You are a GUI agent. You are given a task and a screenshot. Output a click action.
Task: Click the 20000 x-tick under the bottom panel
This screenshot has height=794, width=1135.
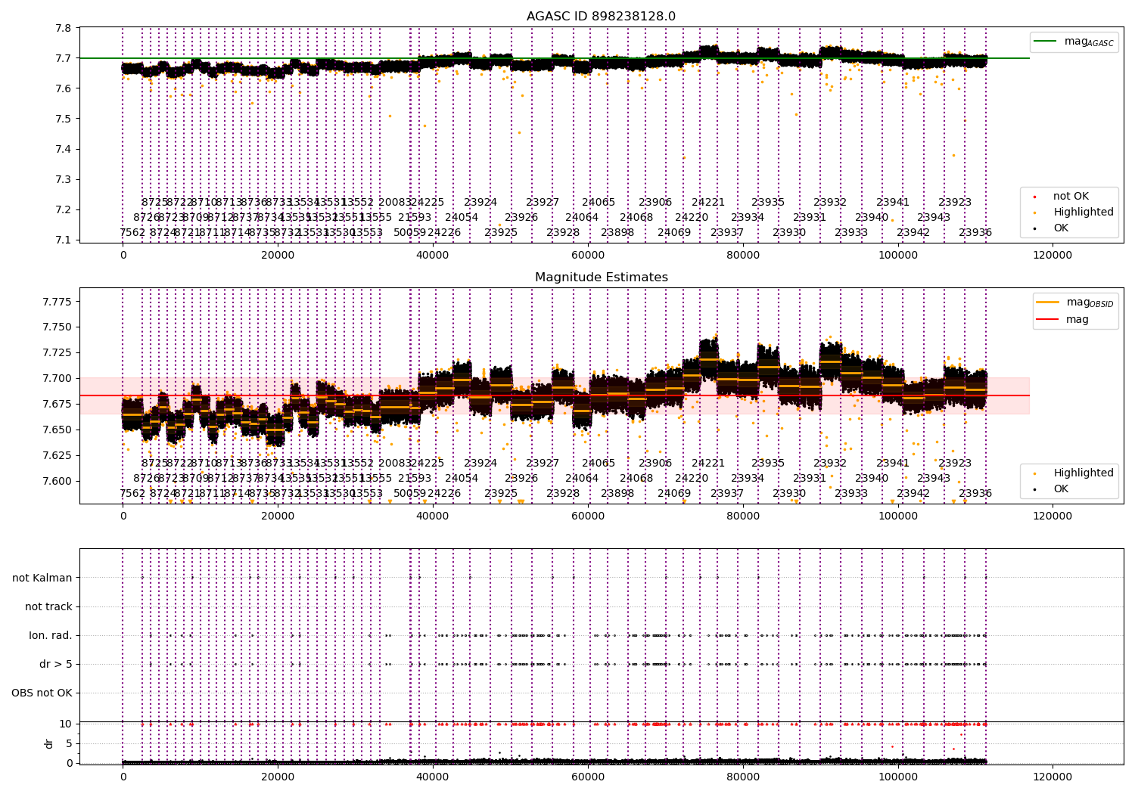click(278, 777)
